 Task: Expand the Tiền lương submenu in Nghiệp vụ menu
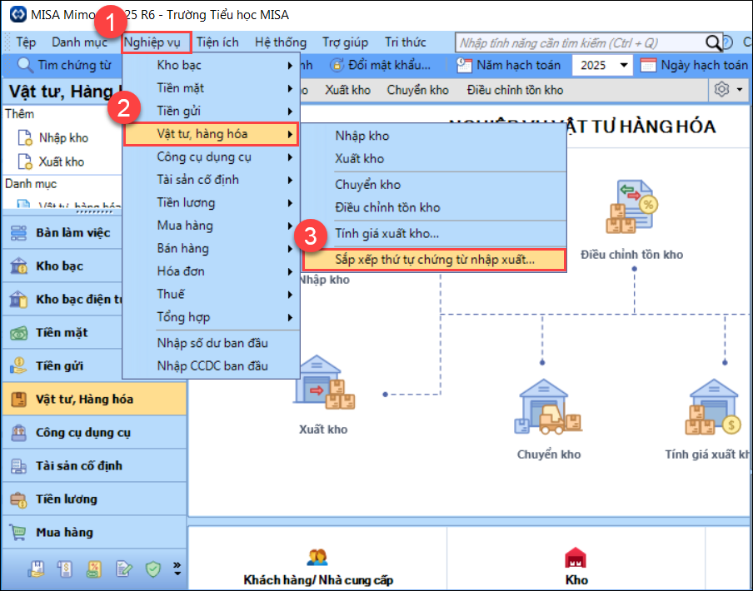click(211, 203)
